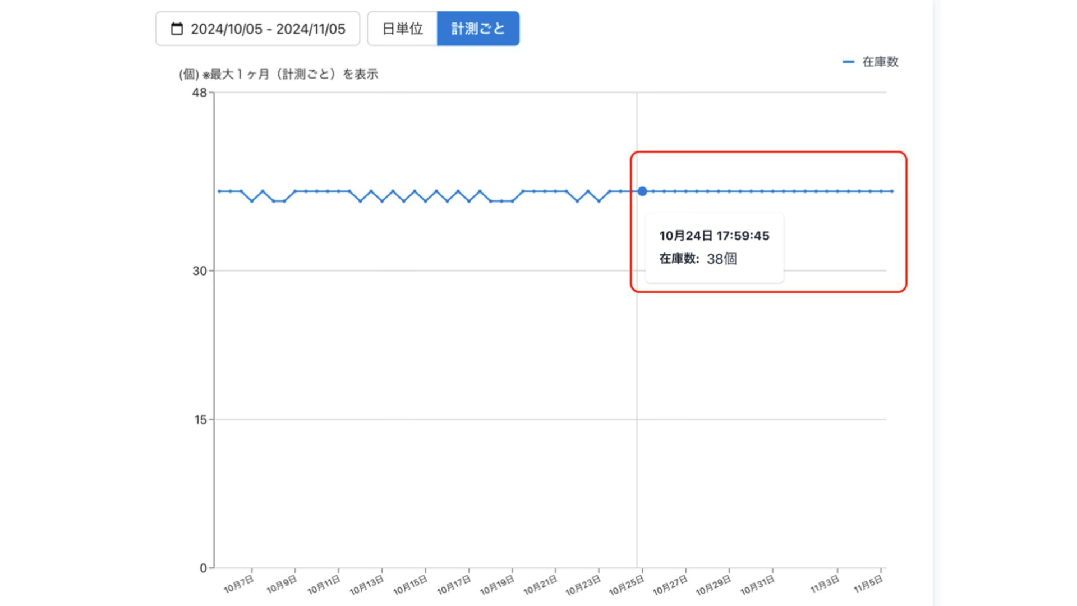The height and width of the screenshot is (606, 1077).
Task: Click the 10月21日 x-axis label
Action: point(540,585)
